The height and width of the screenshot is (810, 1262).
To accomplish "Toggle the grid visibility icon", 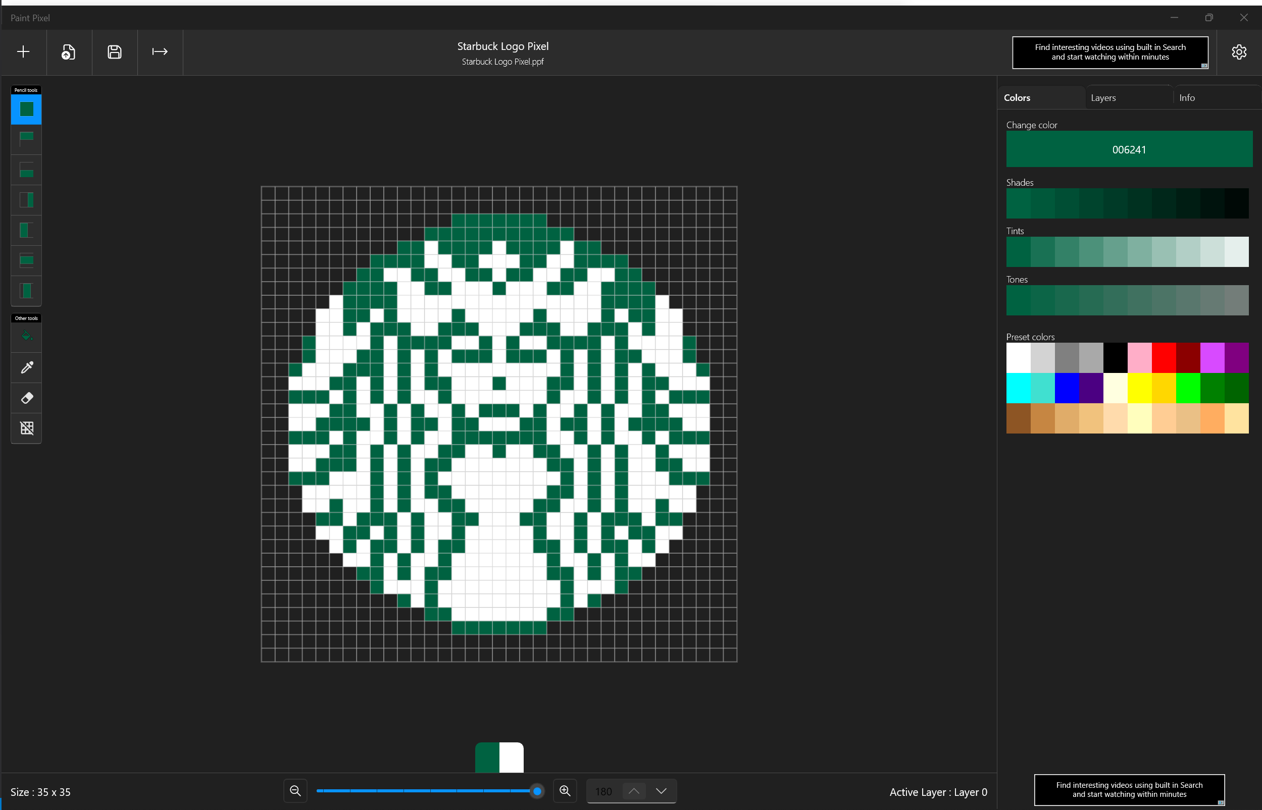I will (26, 428).
